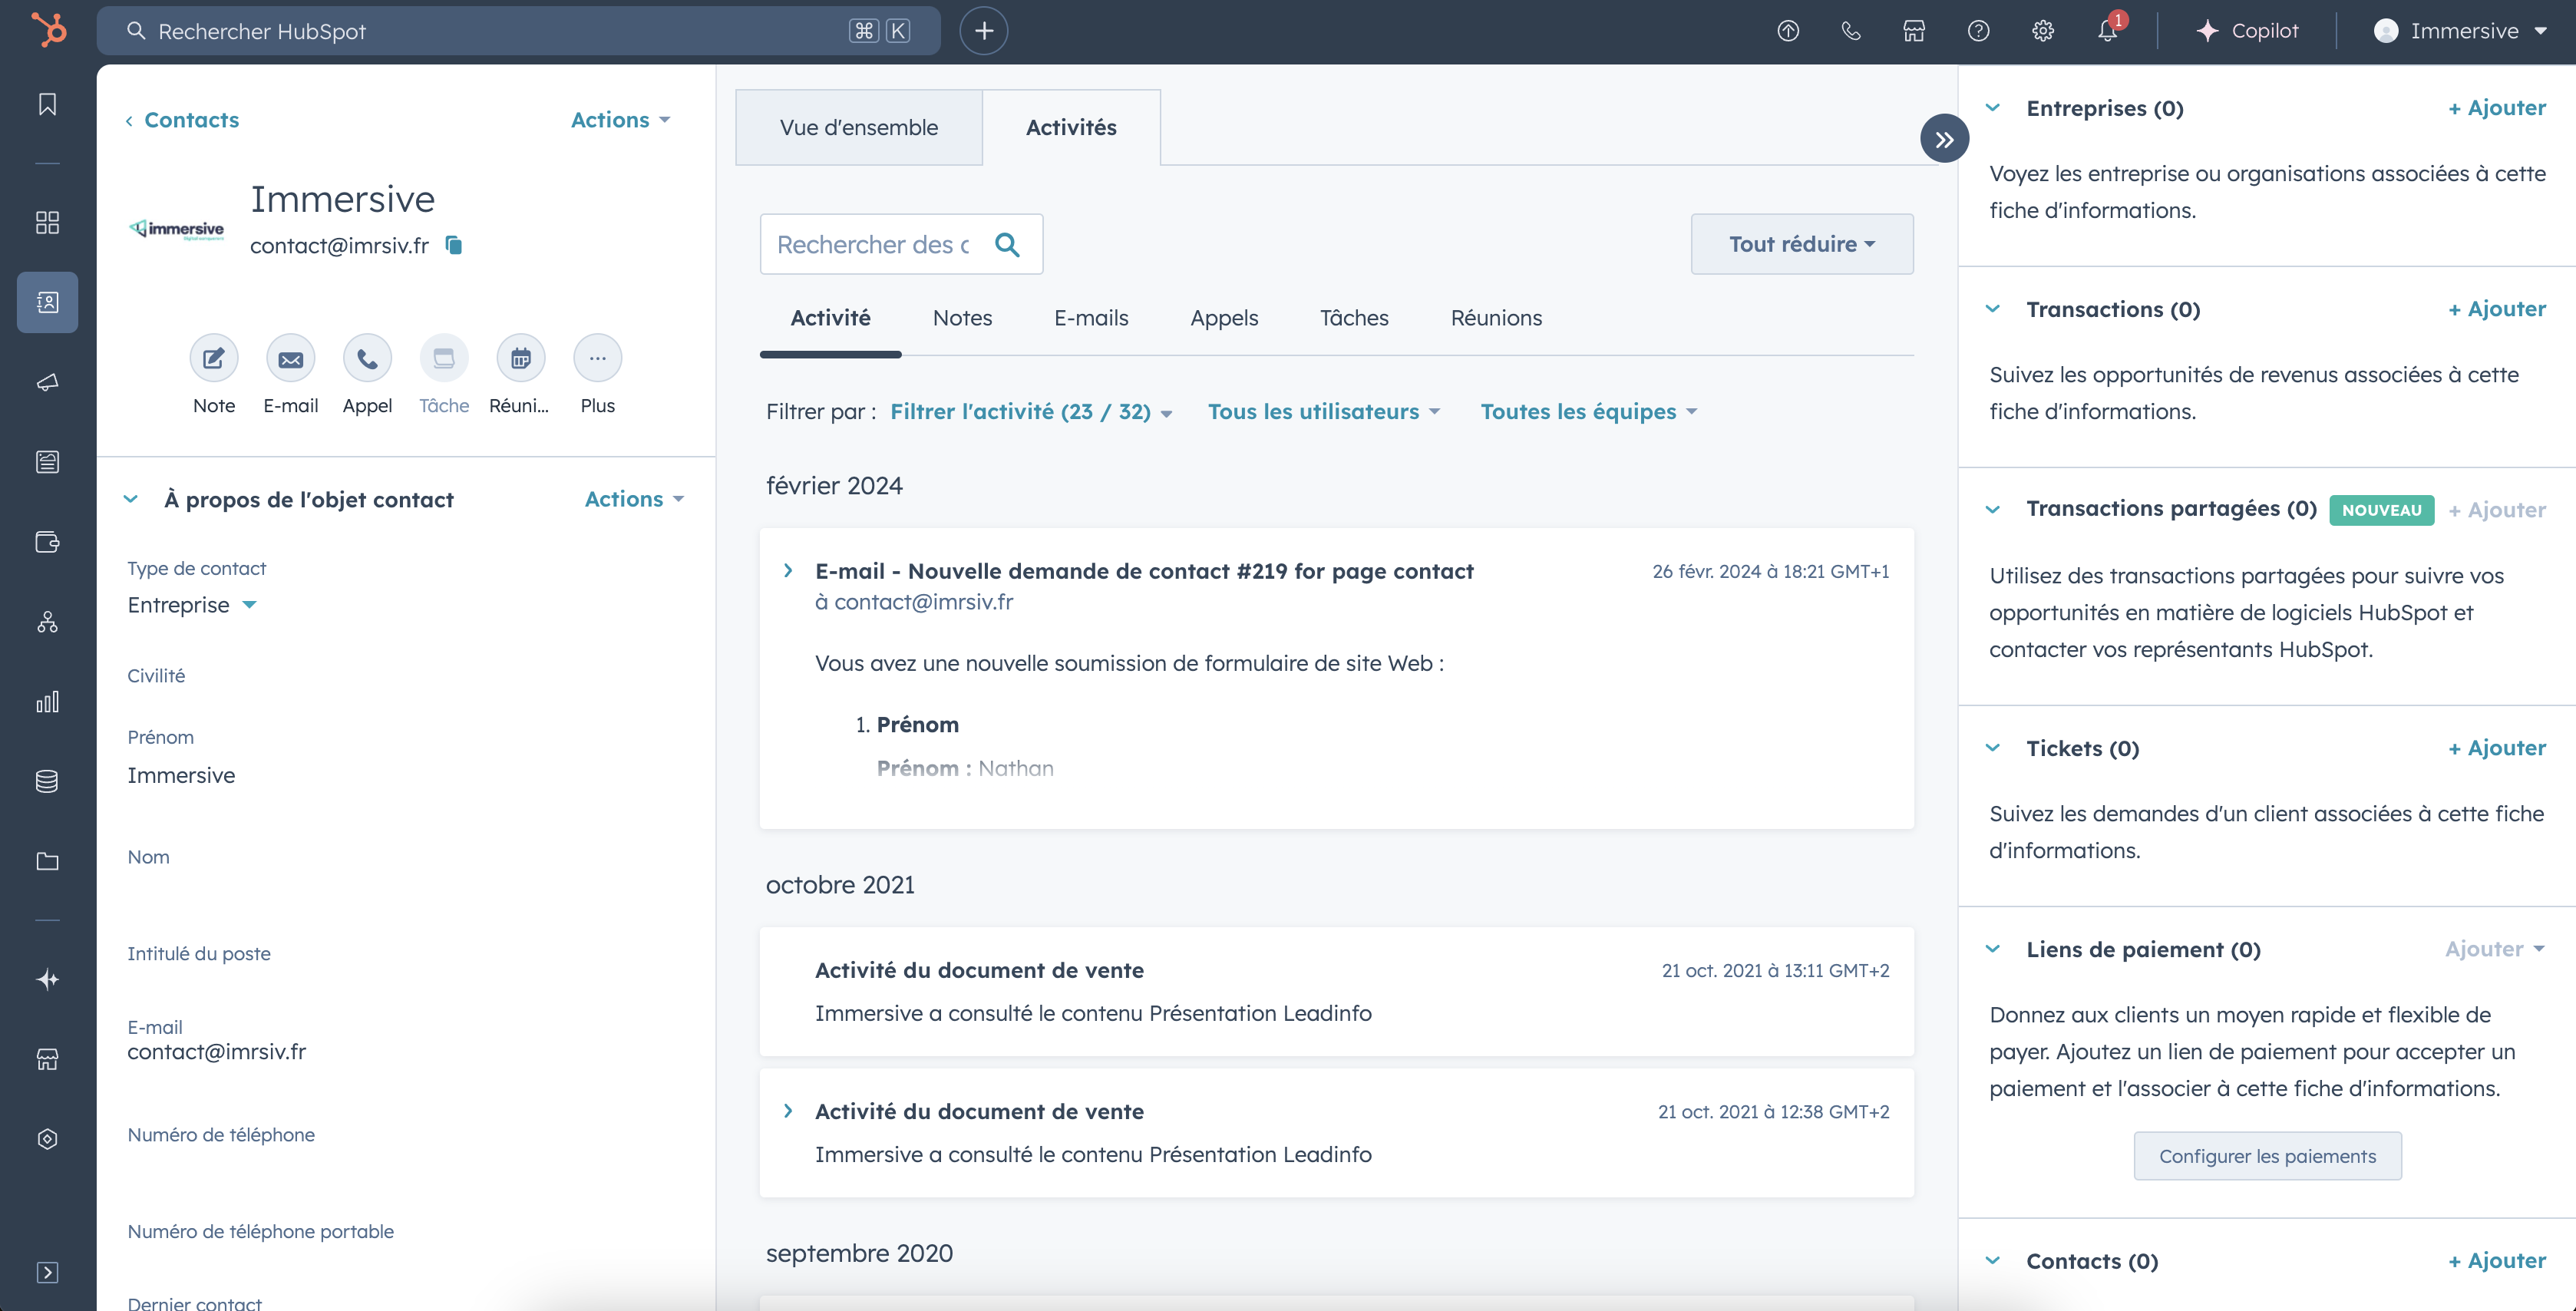Open the Marketing megaphone sidebar icon
The height and width of the screenshot is (1311, 2576).
click(x=47, y=382)
